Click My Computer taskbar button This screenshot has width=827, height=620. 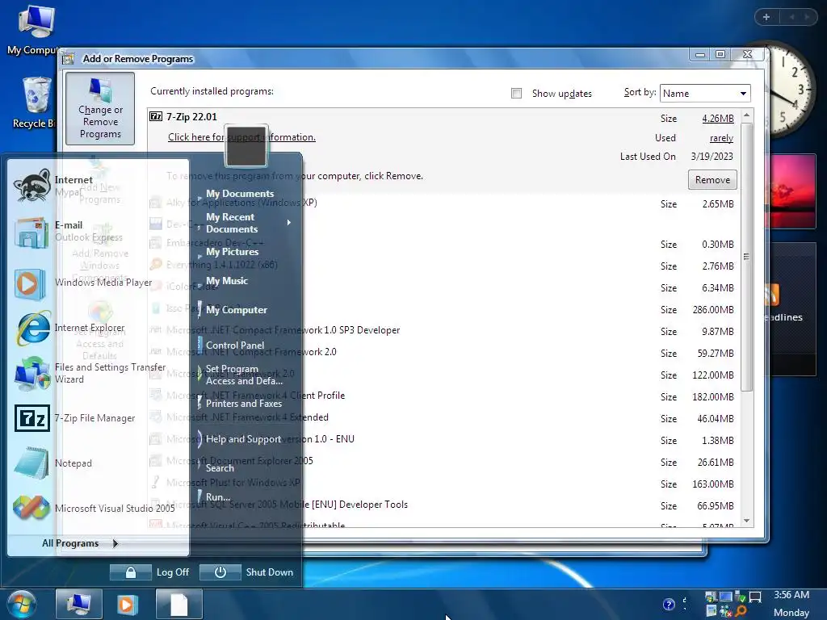click(x=79, y=604)
